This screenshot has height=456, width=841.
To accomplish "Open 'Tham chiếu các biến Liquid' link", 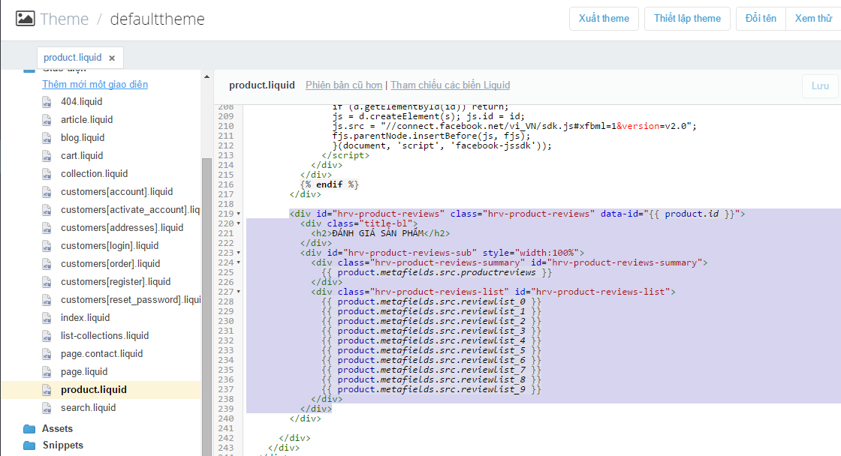I will (x=451, y=85).
